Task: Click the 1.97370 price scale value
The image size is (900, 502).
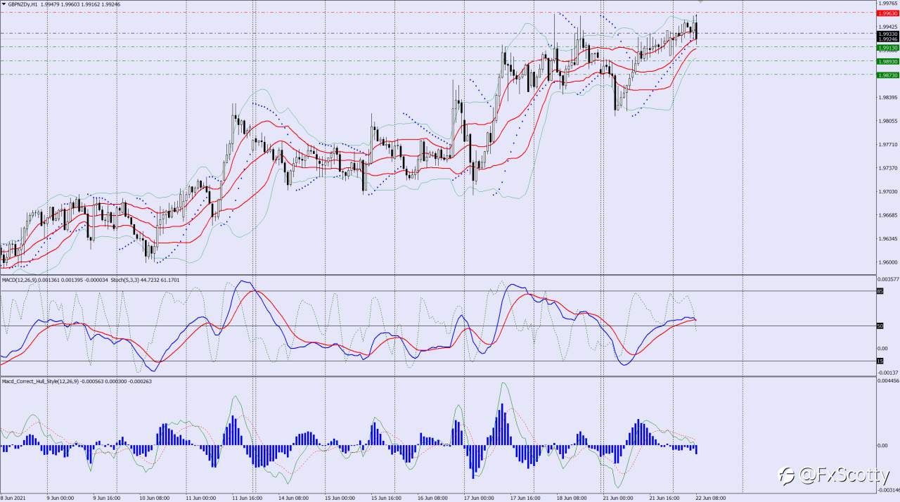Action: [889, 168]
